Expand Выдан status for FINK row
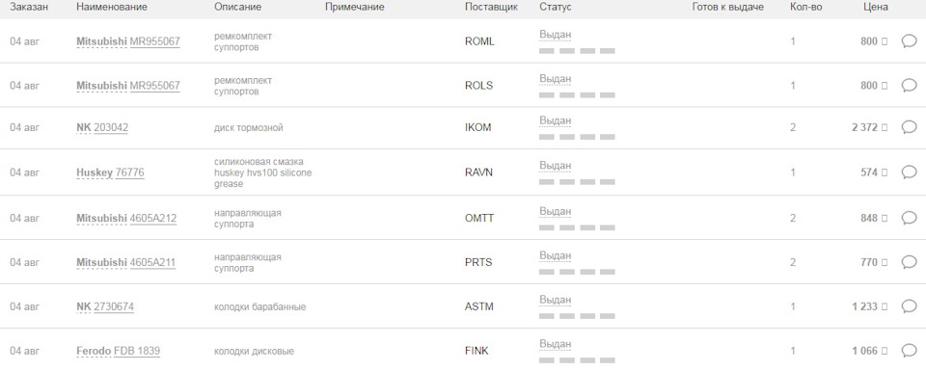The height and width of the screenshot is (371, 926). pyautogui.click(x=556, y=344)
